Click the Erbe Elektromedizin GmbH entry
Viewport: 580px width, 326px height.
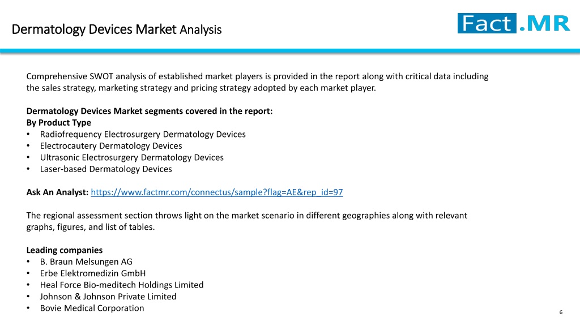coord(93,273)
